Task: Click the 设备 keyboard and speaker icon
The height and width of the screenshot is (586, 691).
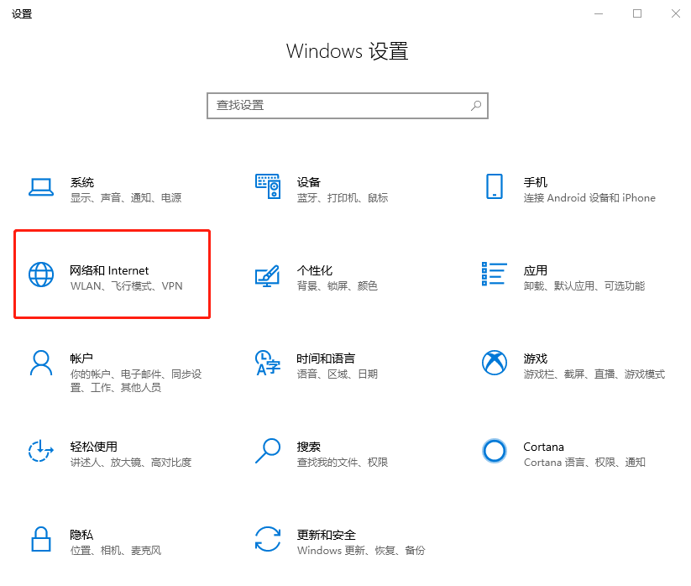Action: [268, 186]
